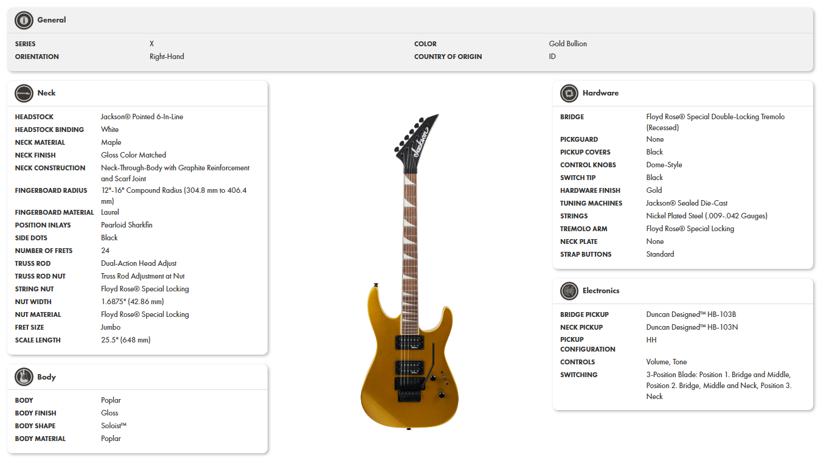829x469 pixels.
Task: Select the Body section heading
Action: point(46,377)
